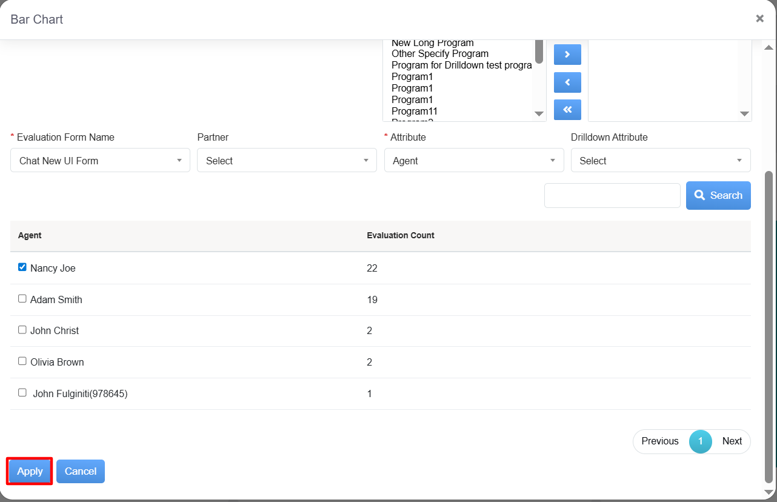Tick the John Fulginiti(978645) checkbox
Screen dimensions: 777x502
coord(22,393)
